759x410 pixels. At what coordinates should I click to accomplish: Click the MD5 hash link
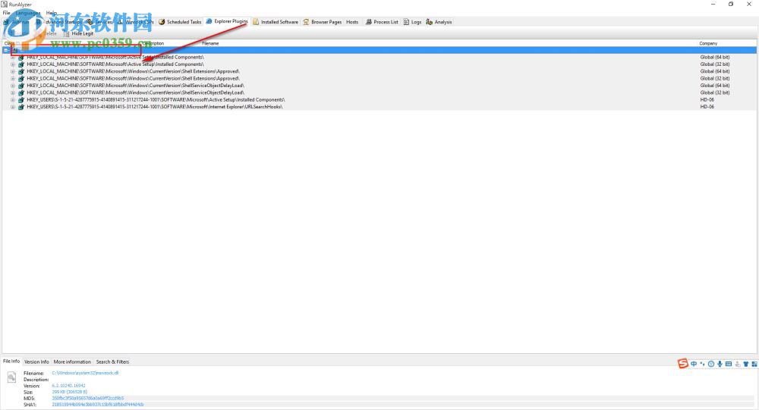(x=87, y=399)
